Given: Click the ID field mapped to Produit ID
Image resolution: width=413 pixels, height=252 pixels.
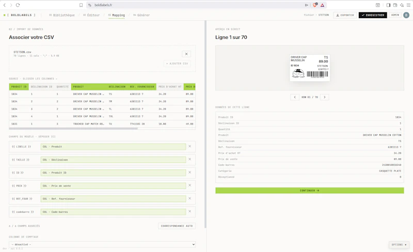Looking at the screenshot, I should [113, 172].
